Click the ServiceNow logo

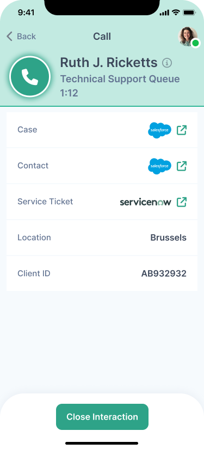145,202
